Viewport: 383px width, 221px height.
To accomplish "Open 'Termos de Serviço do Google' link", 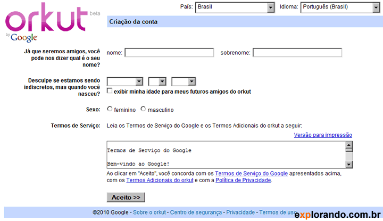I will [x=251, y=173].
